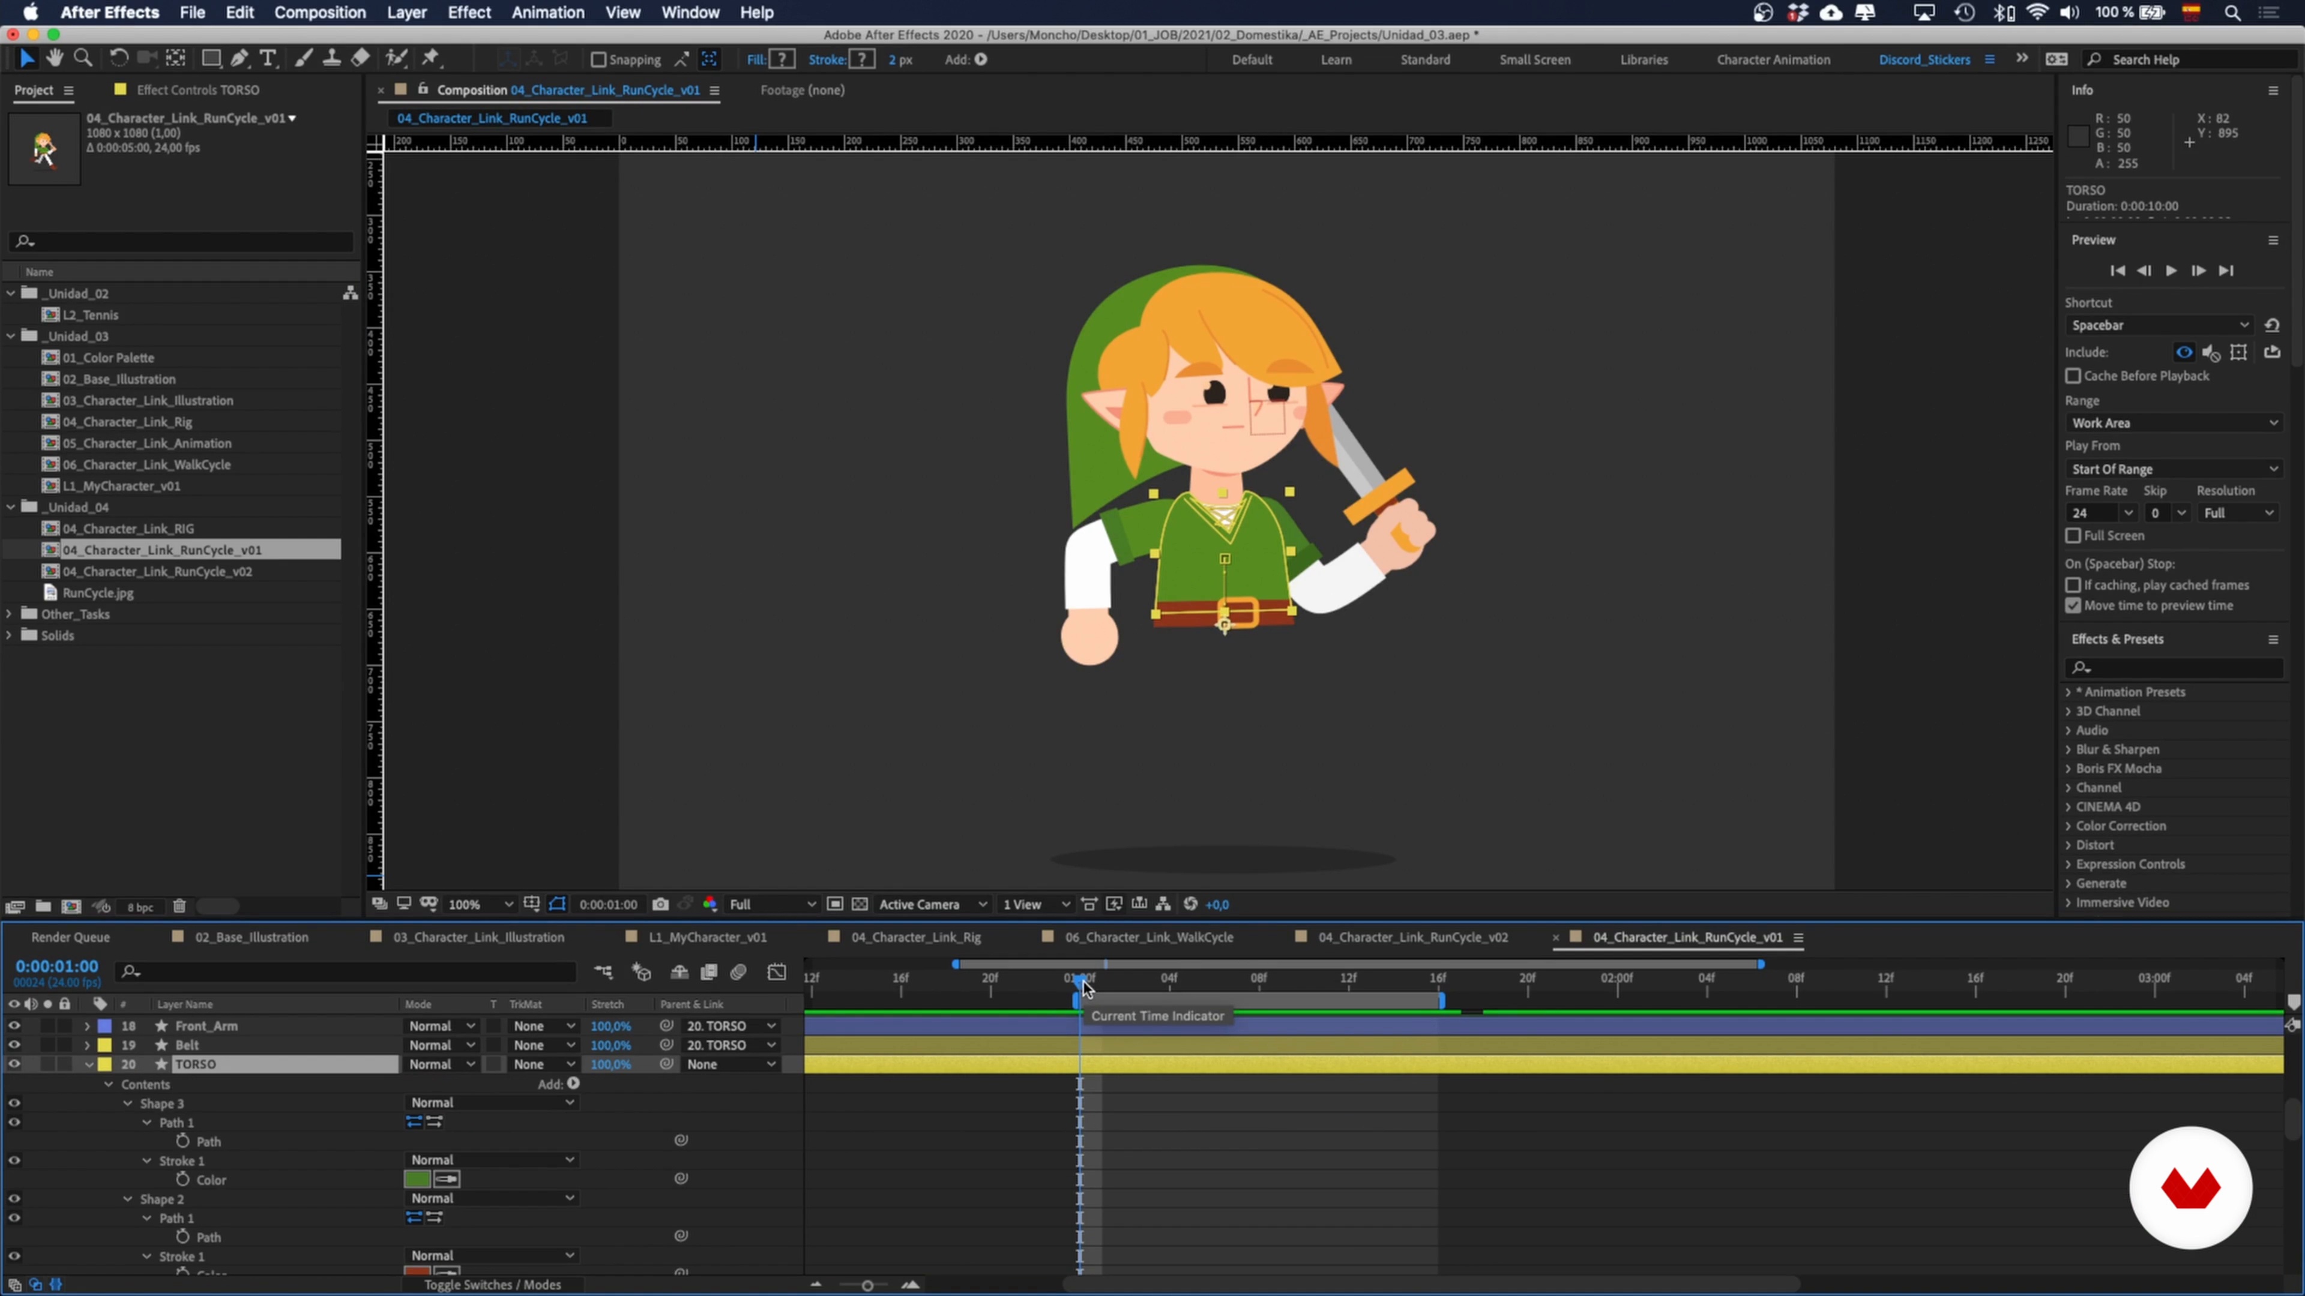Select the Roto Brush tool
The image size is (2305, 1296).
point(396,59)
